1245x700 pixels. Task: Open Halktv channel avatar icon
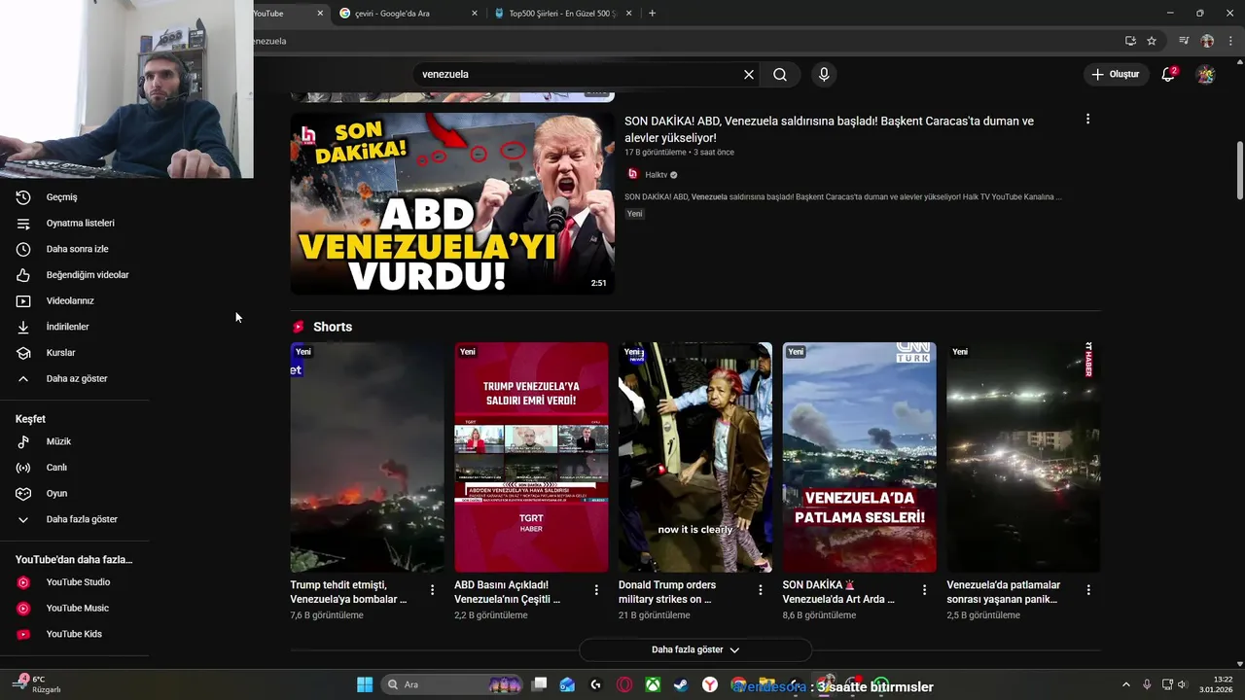point(632,174)
